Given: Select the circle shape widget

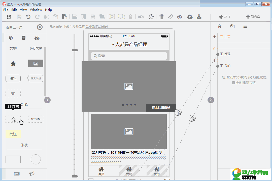Looking at the screenshot, I should click(x=36, y=159).
